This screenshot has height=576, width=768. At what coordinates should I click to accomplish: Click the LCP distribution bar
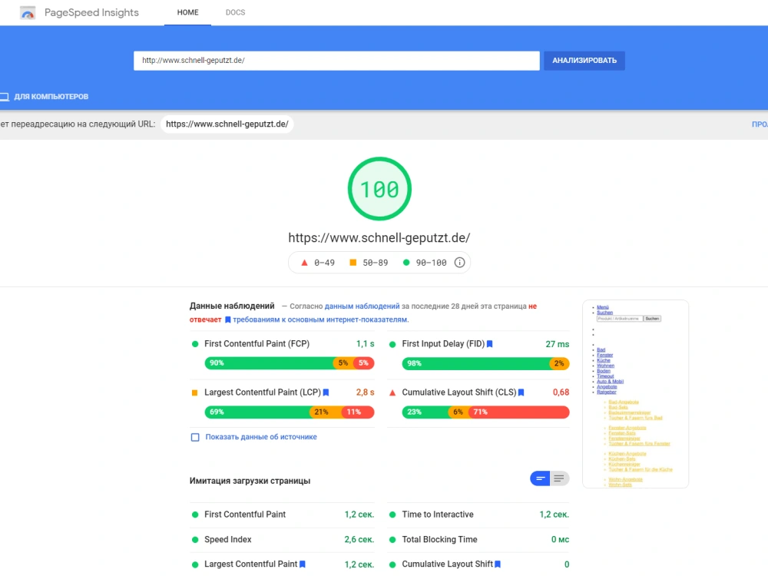point(290,412)
